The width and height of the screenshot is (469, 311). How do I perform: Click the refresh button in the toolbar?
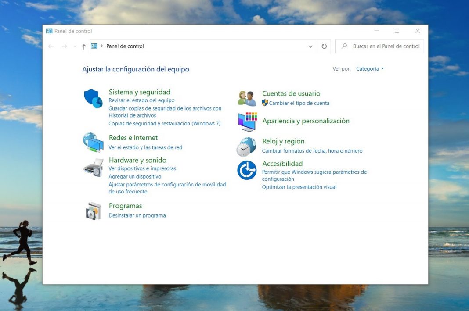tap(324, 46)
